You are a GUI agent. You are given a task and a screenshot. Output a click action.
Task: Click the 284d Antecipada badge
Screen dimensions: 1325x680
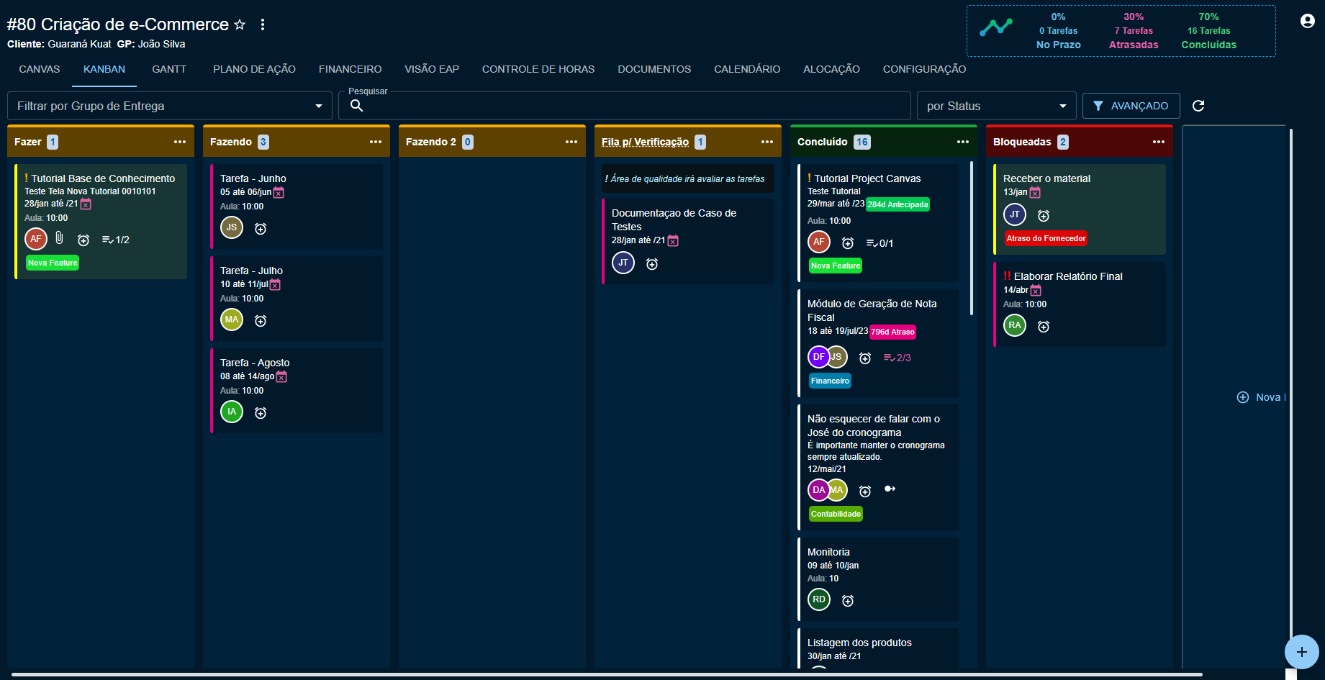897,204
